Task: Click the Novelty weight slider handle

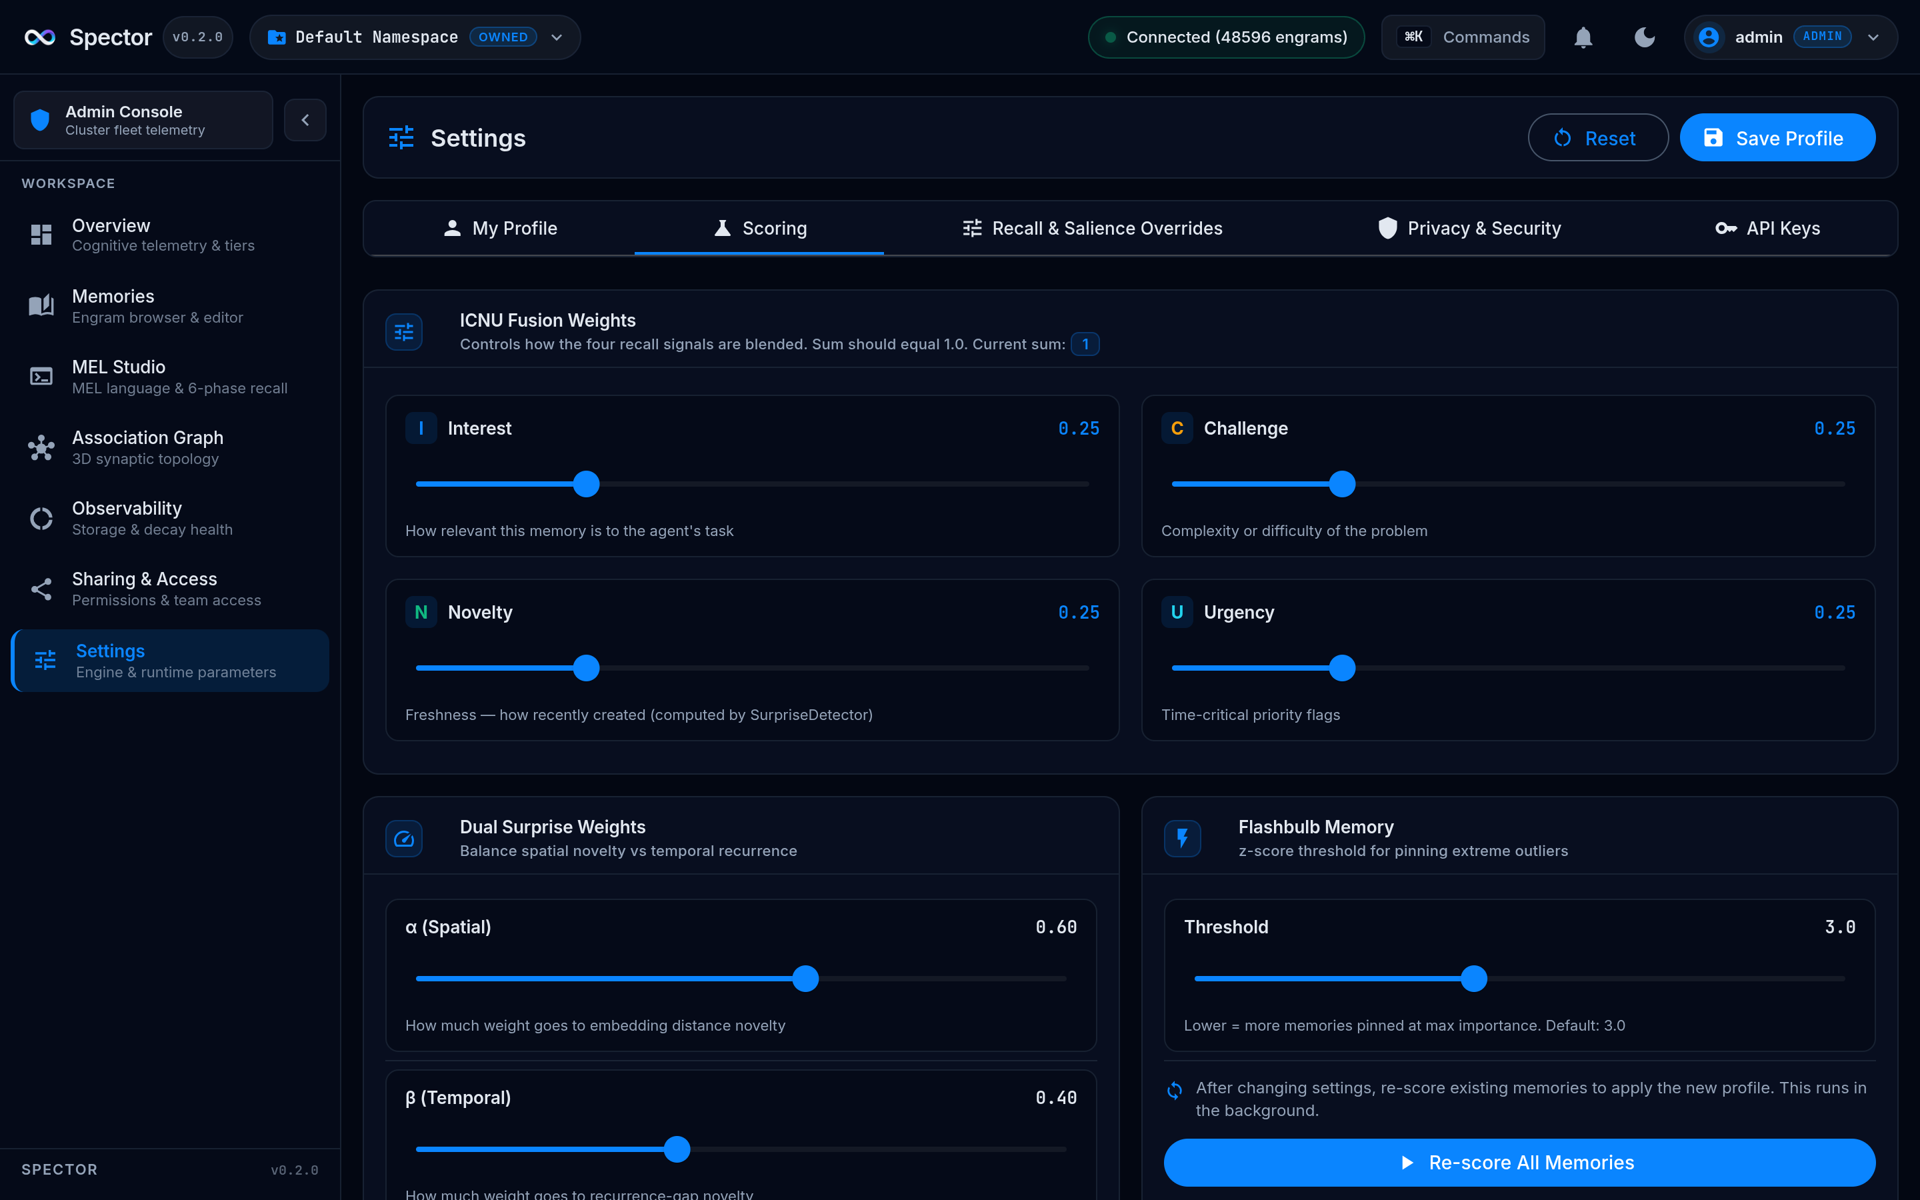Action: (x=586, y=667)
